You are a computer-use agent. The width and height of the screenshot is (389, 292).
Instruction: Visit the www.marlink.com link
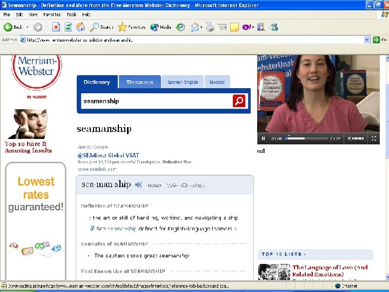click(97, 169)
